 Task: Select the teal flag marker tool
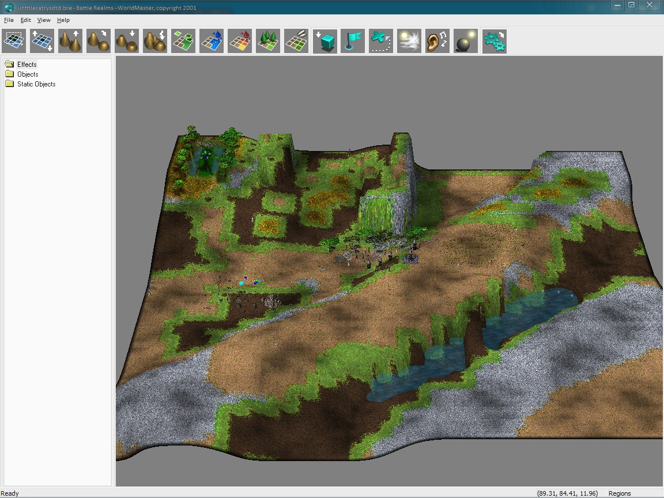pyautogui.click(x=353, y=41)
